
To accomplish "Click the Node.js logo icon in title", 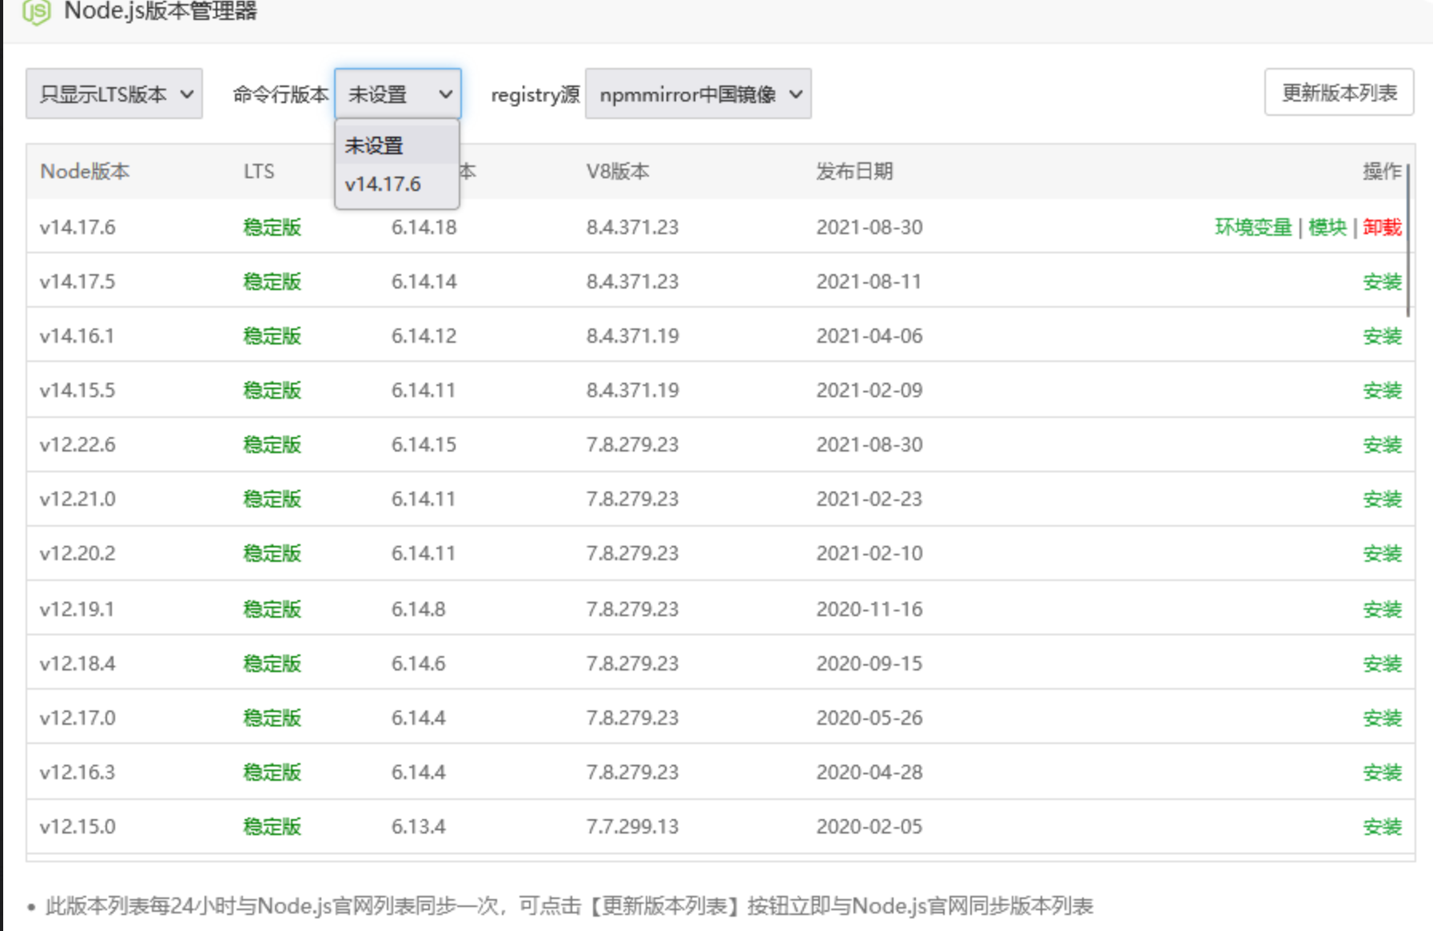I will tap(37, 12).
